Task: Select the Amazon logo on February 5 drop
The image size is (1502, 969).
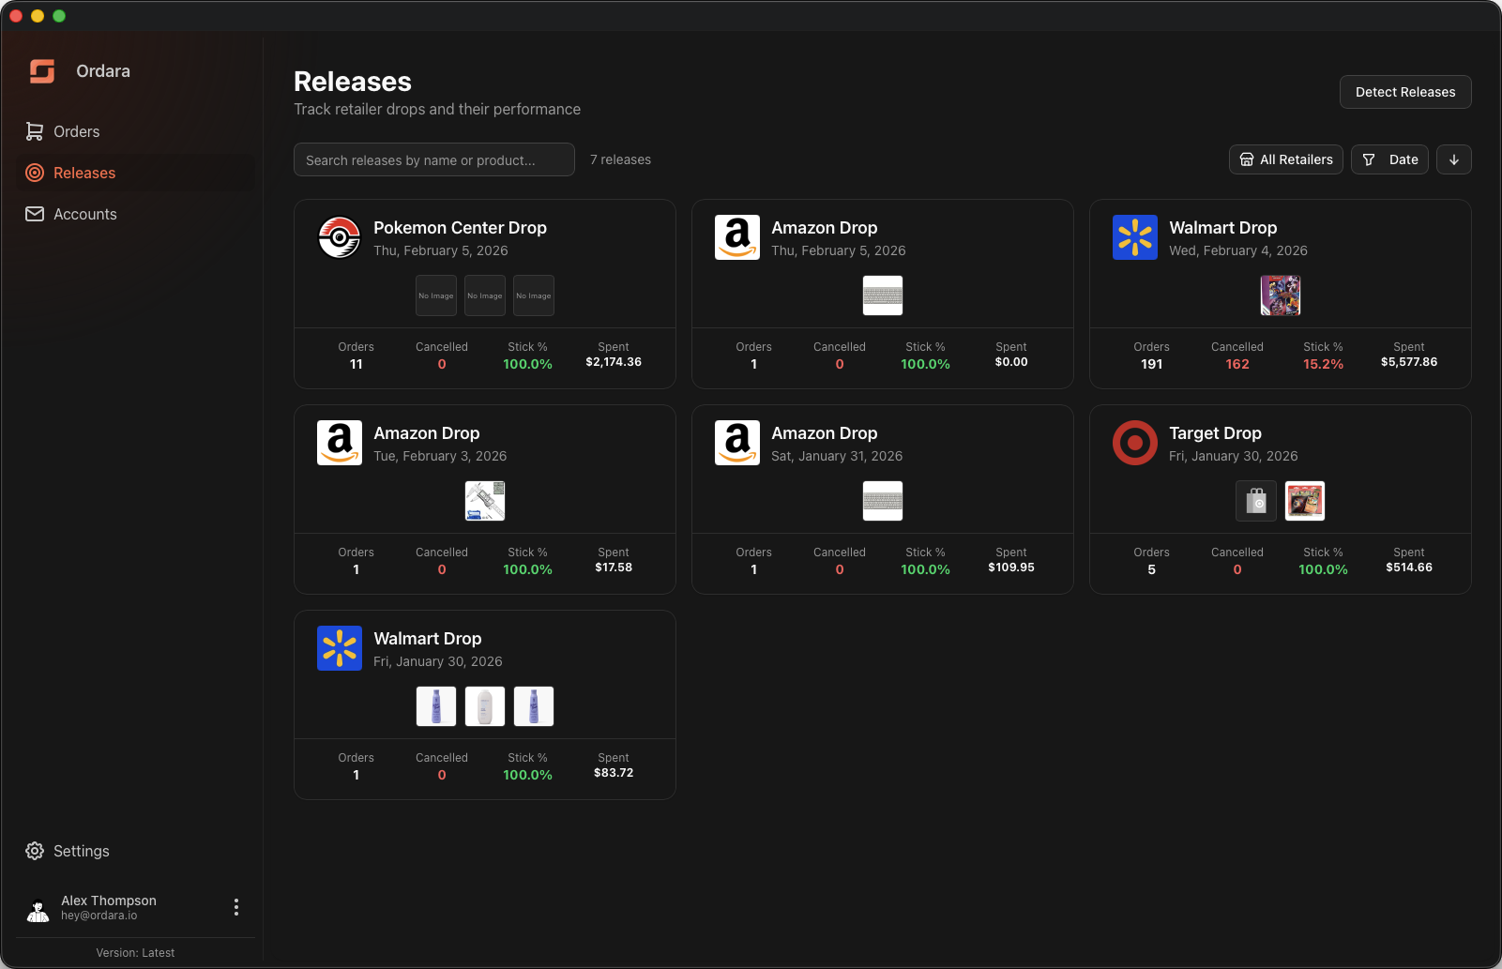Action: pyautogui.click(x=736, y=237)
